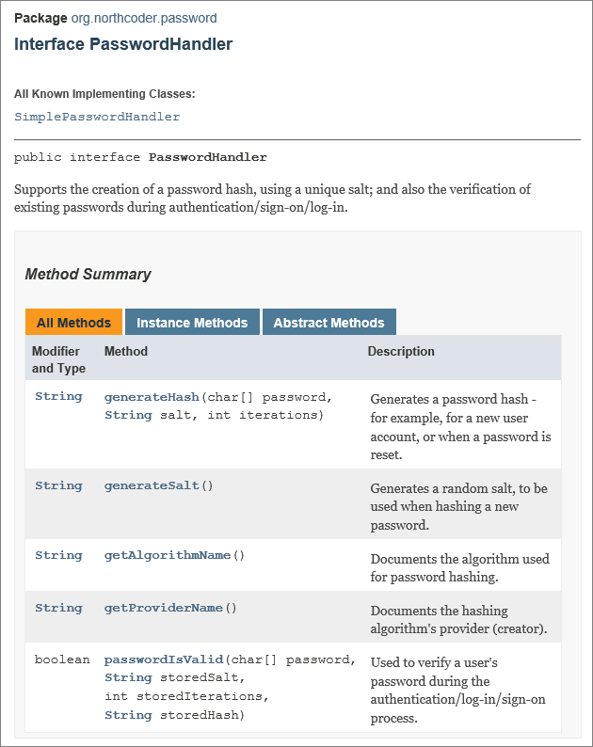Switch to the Abstract Methods tab

(329, 323)
